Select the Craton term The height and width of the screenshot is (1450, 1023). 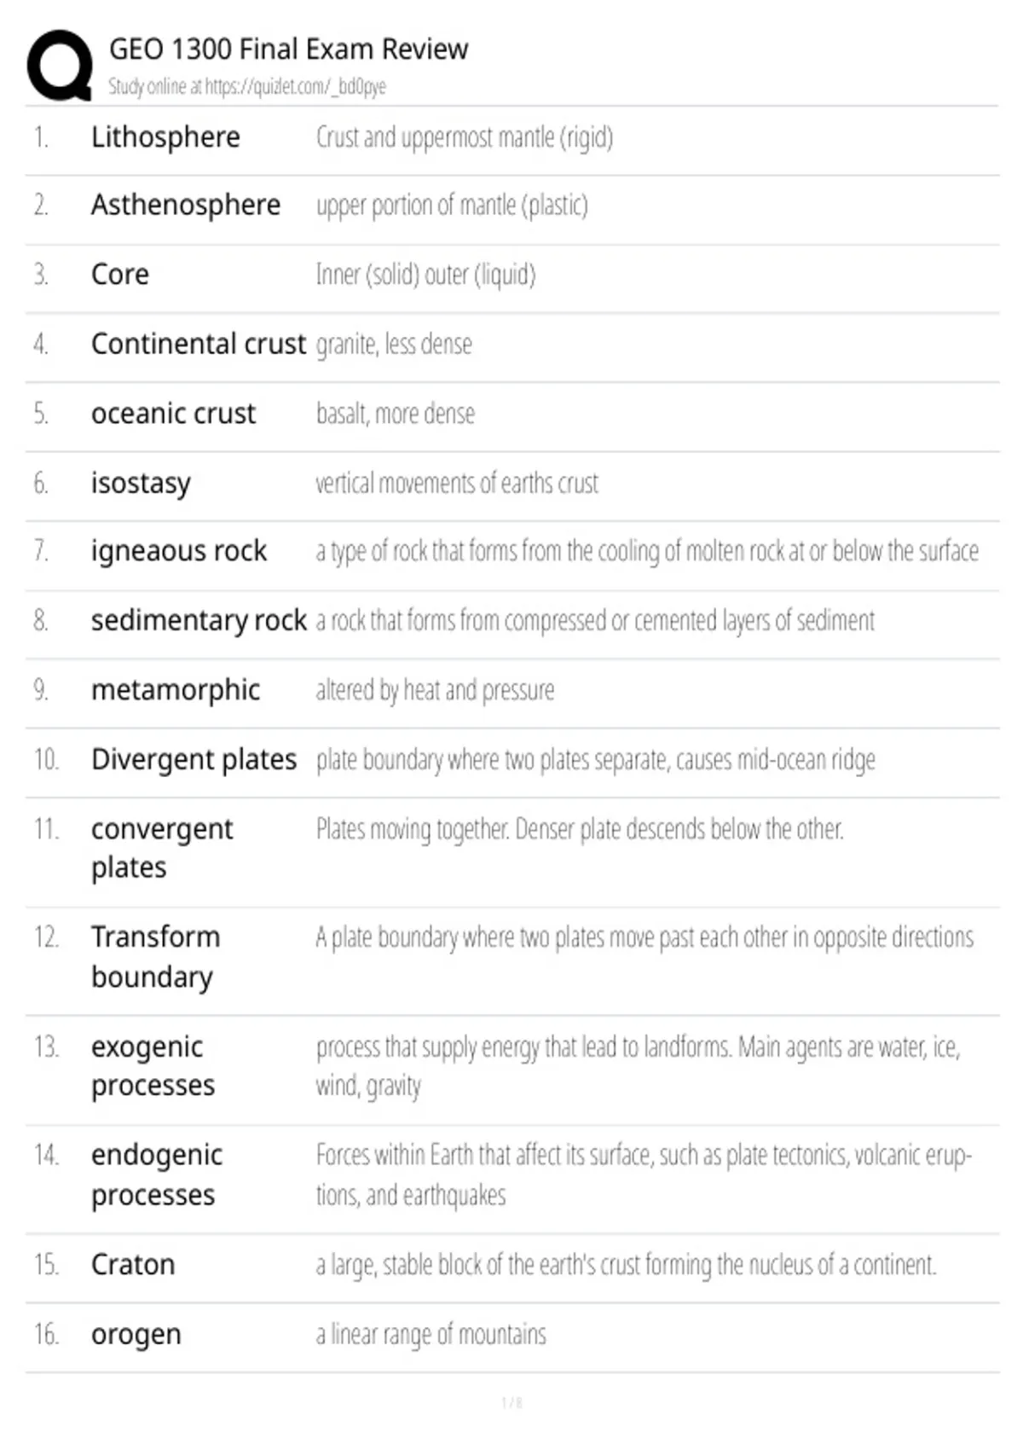pos(133,1264)
